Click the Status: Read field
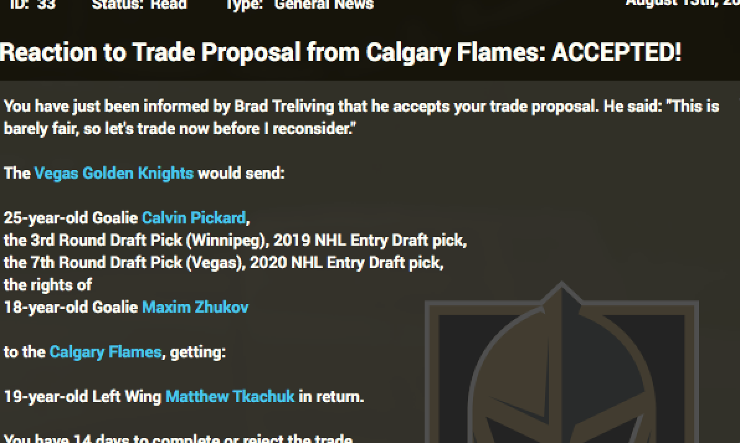This screenshot has width=740, height=443. coord(139,4)
